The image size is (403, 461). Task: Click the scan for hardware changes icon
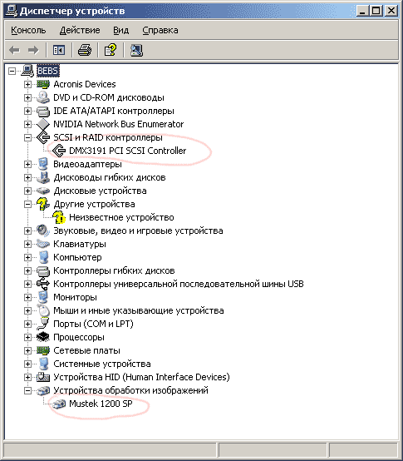click(136, 50)
